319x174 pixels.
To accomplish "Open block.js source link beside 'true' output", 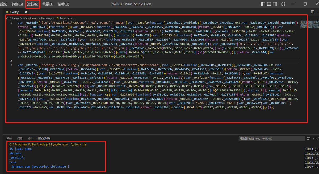I will [312, 162].
